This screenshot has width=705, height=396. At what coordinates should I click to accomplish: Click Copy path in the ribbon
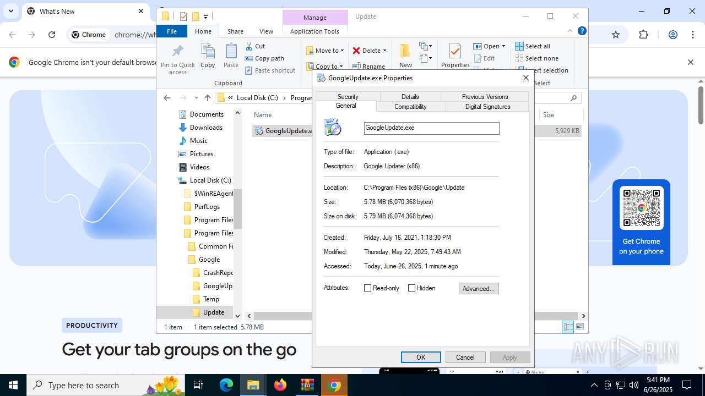coord(264,58)
